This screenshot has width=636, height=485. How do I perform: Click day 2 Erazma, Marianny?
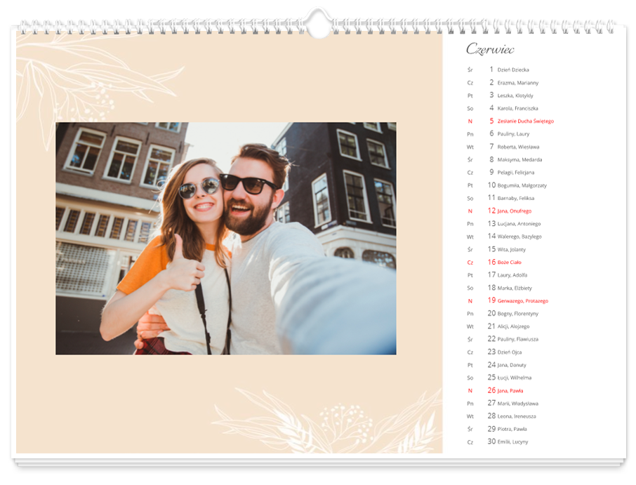tap(517, 83)
